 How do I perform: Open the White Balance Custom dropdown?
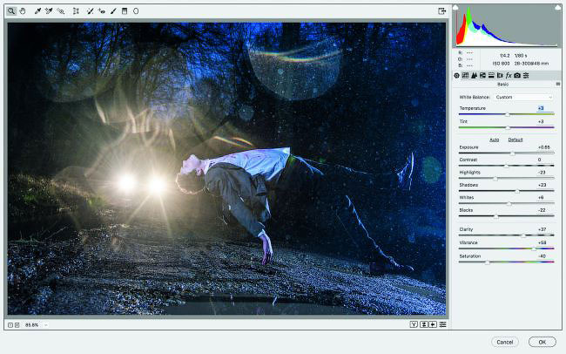click(x=523, y=97)
